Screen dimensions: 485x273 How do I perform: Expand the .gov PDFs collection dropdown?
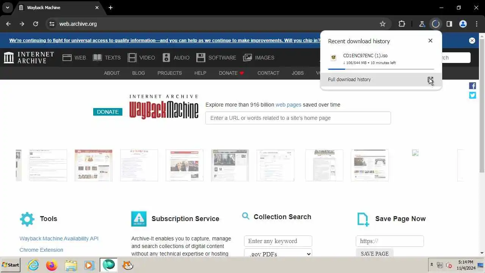click(278, 253)
